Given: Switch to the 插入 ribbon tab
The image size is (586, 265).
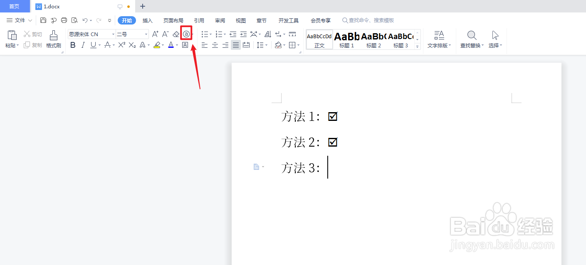Looking at the screenshot, I should (148, 20).
